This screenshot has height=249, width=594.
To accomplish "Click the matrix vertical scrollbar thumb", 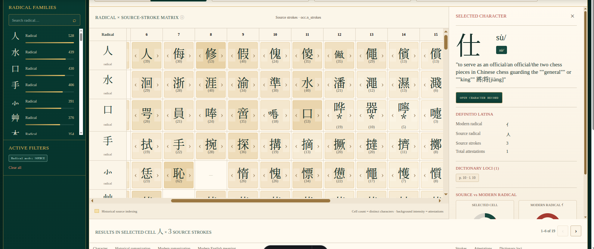I will click(446, 42).
